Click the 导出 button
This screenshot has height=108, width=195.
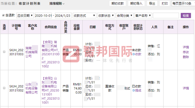pyautogui.click(x=152, y=4)
